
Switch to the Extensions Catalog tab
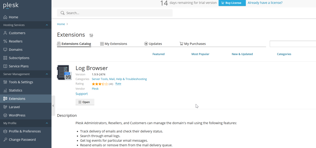click(74, 44)
